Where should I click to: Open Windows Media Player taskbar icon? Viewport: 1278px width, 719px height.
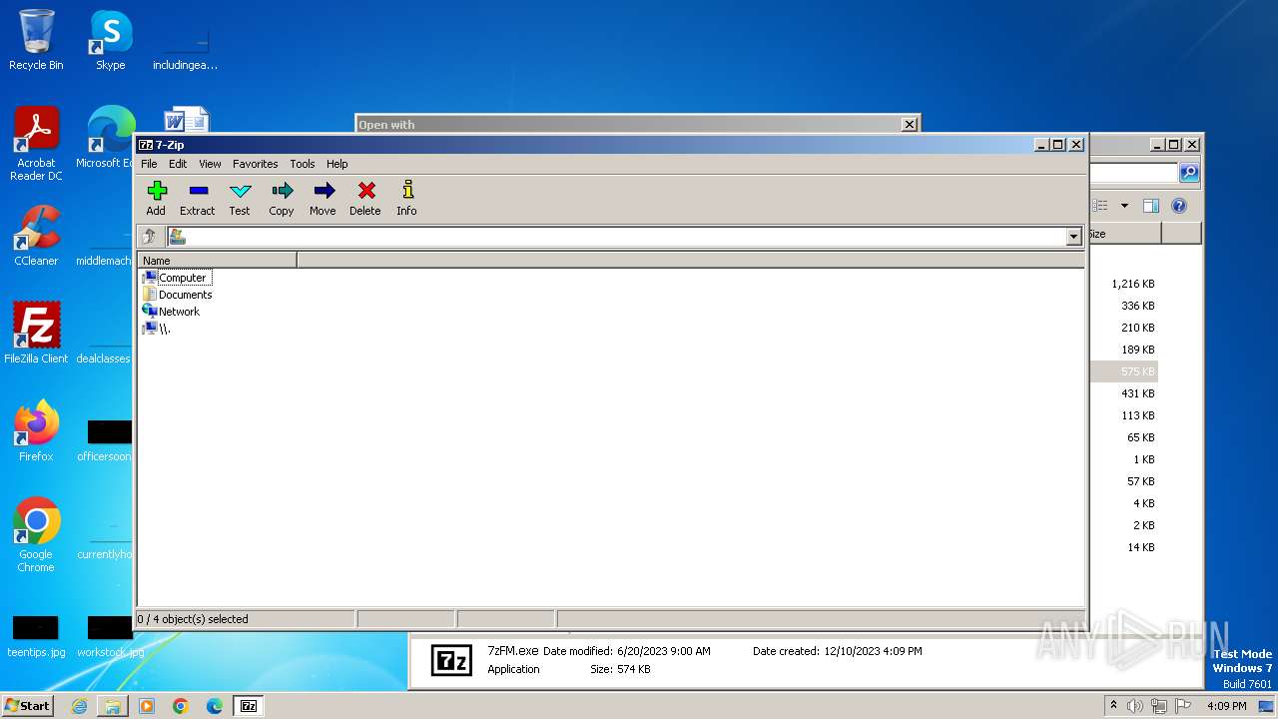click(147, 706)
